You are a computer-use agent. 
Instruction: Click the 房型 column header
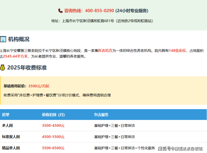click(6, 115)
